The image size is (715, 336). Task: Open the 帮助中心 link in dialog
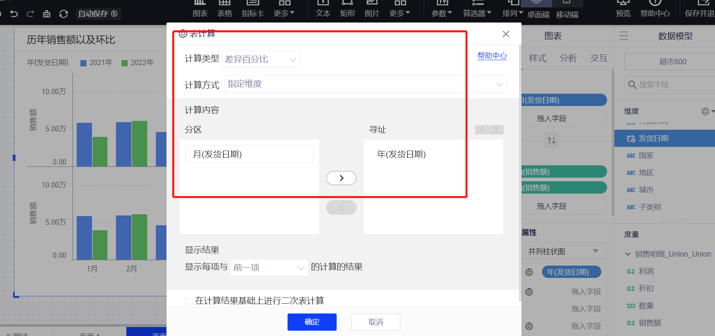pos(492,56)
